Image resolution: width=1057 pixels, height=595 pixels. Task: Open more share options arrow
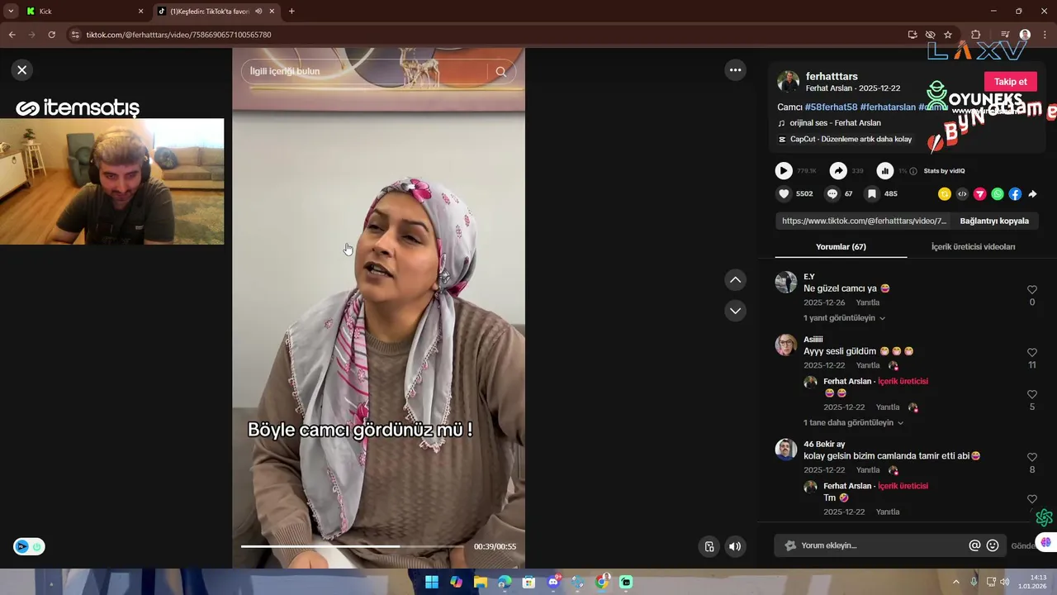[1032, 194]
